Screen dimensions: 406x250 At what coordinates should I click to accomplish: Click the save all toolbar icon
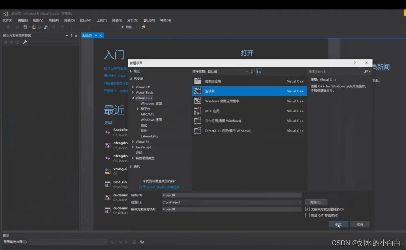pyautogui.click(x=45, y=27)
